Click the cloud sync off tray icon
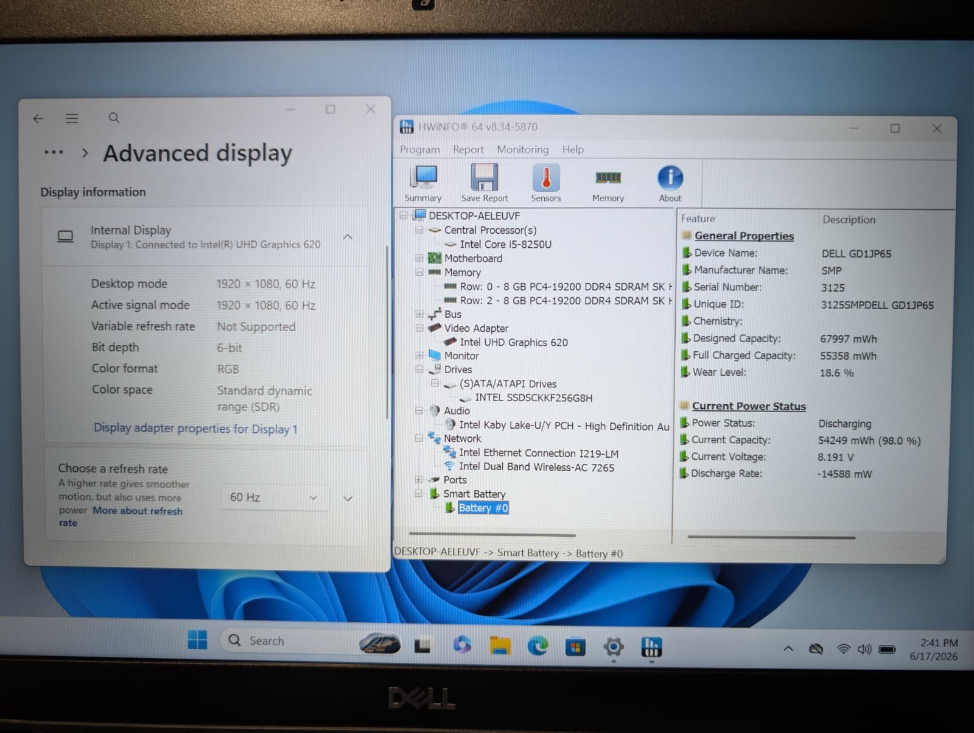The image size is (974, 733). tap(816, 649)
